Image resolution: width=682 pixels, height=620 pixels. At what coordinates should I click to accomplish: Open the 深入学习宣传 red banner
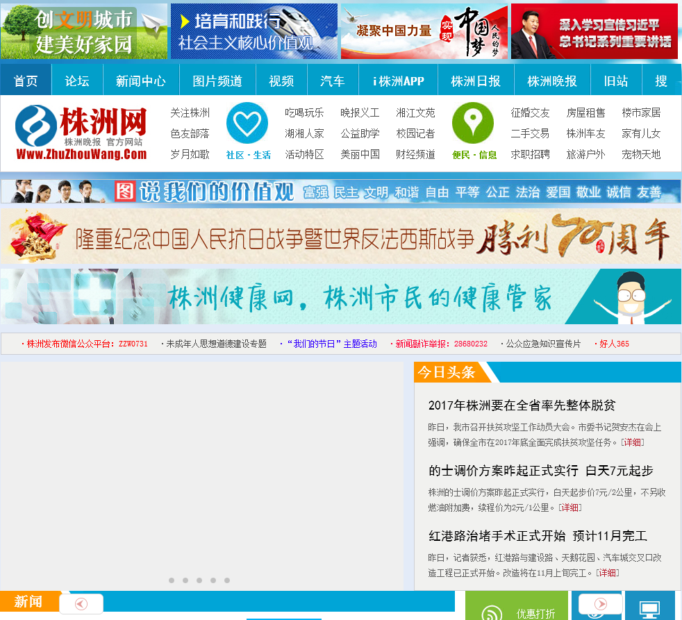(x=594, y=31)
